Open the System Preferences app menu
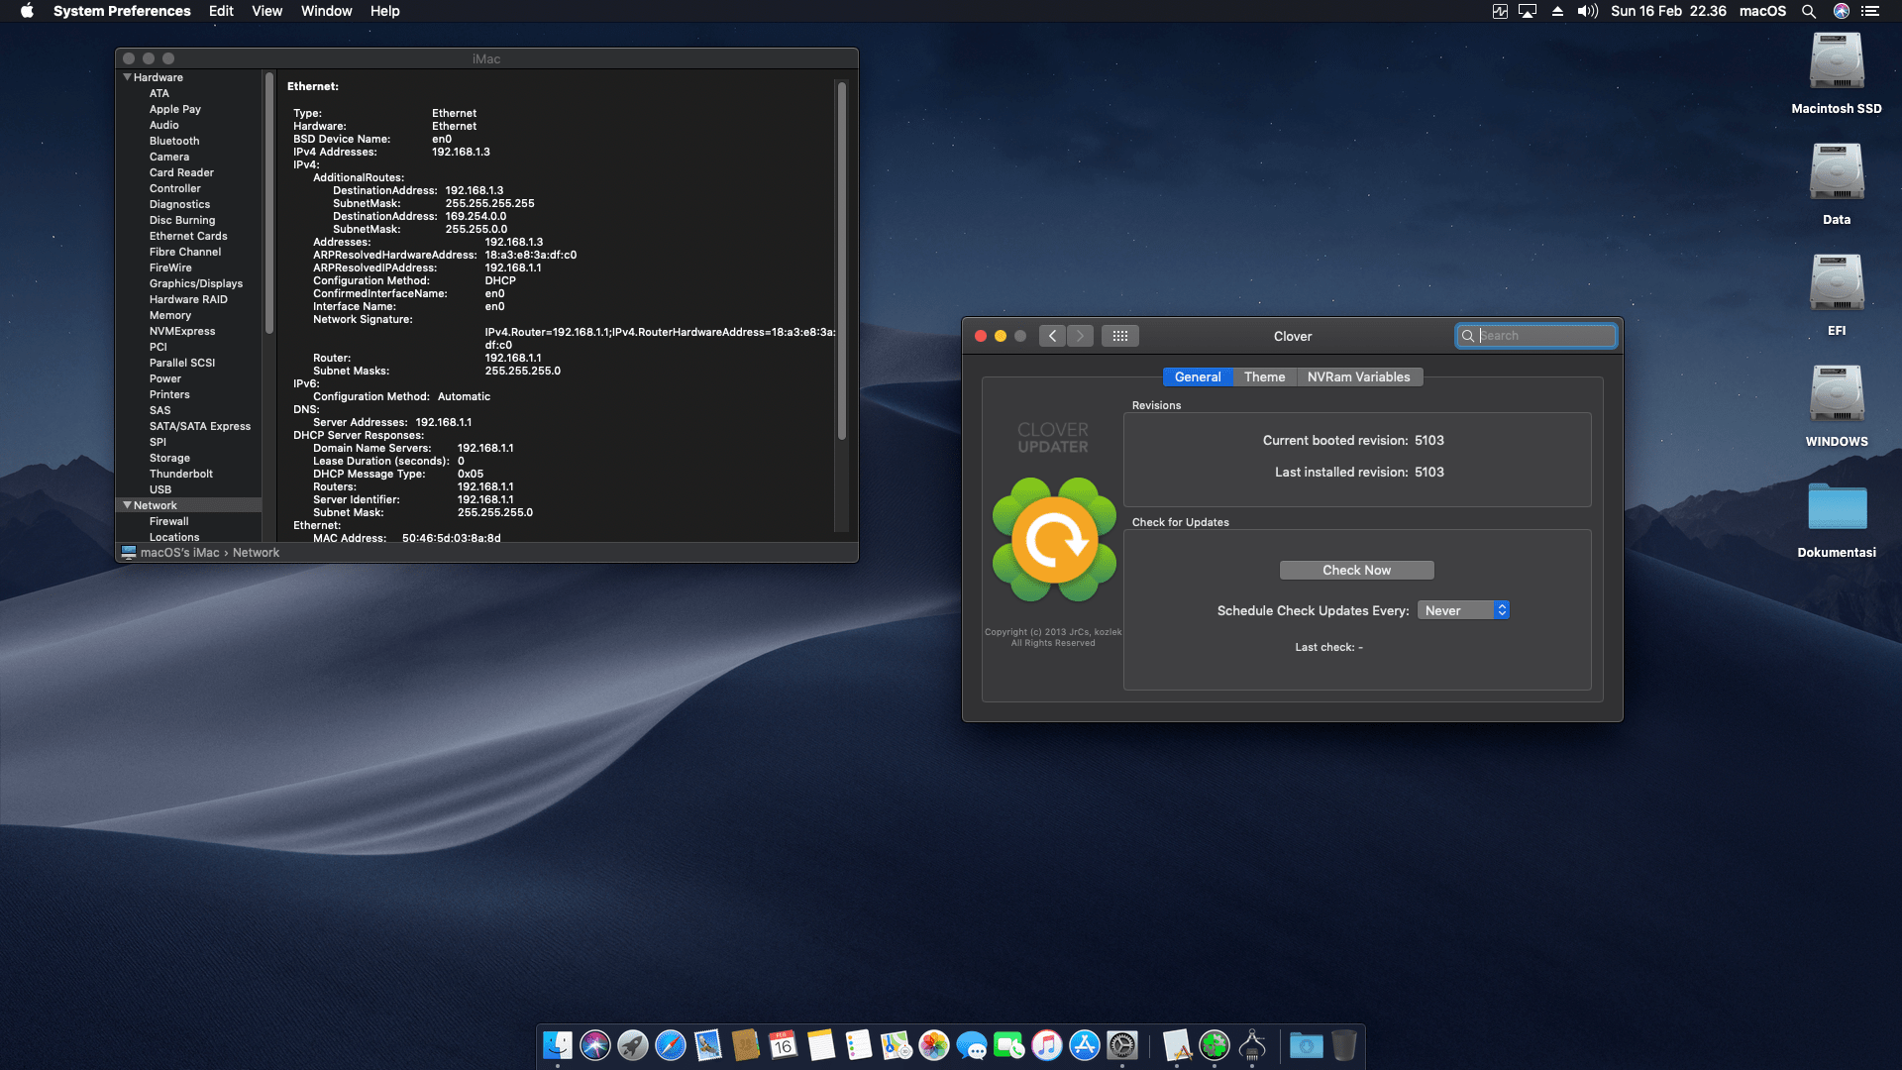Image resolution: width=1902 pixels, height=1070 pixels. pos(122,11)
